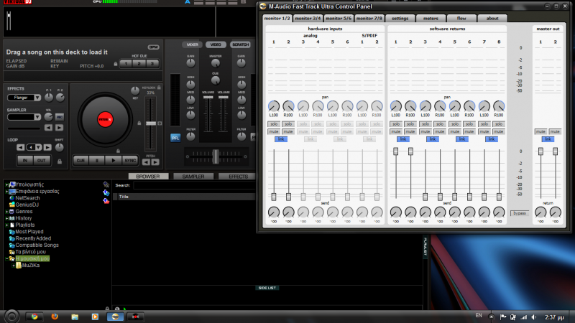The height and width of the screenshot is (323, 575).
Task: Click the bypass button in M-Audio panel
Action: 520,213
